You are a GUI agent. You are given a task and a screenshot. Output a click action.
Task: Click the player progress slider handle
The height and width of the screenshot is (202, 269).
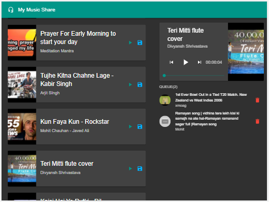(x=164, y=76)
